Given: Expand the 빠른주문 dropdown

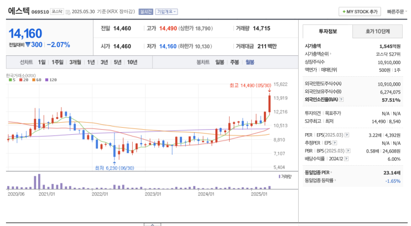Looking at the screenshot, I should (x=397, y=12).
